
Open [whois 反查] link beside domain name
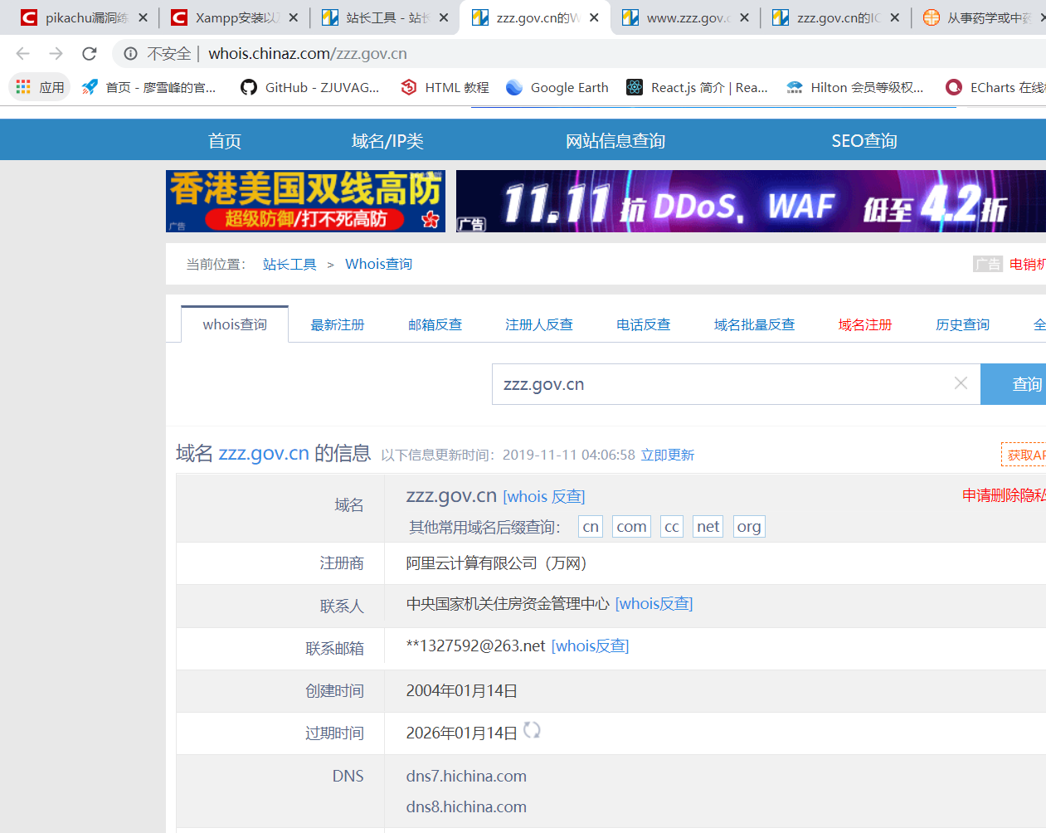click(x=543, y=496)
